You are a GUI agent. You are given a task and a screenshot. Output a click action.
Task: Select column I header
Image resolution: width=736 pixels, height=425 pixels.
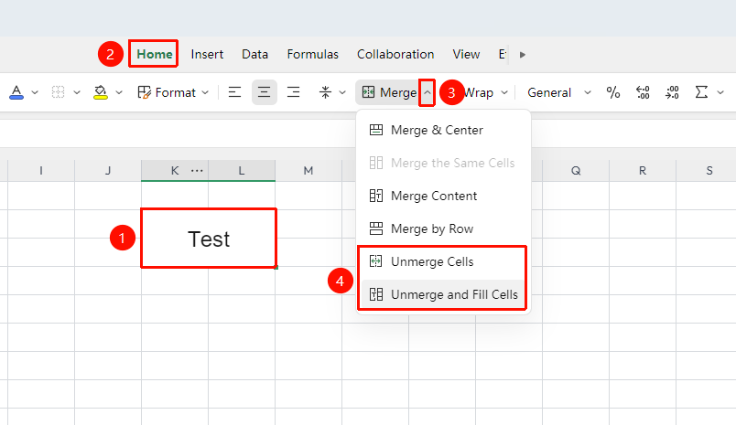(x=41, y=171)
